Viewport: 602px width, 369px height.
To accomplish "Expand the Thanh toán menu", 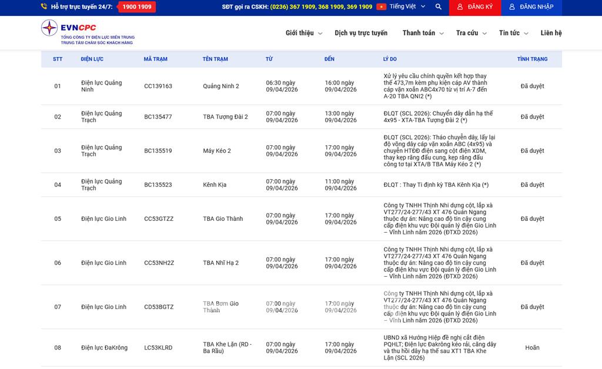I will tap(423, 33).
